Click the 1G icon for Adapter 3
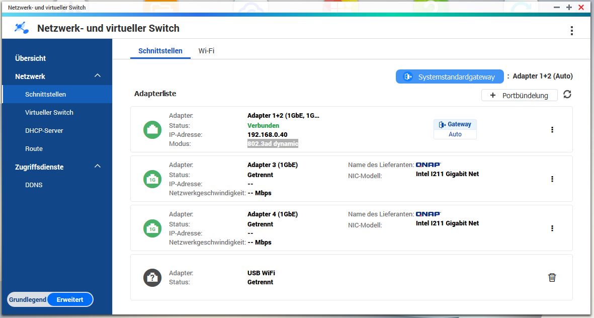Viewport: 594px width, 318px height. tap(152, 179)
